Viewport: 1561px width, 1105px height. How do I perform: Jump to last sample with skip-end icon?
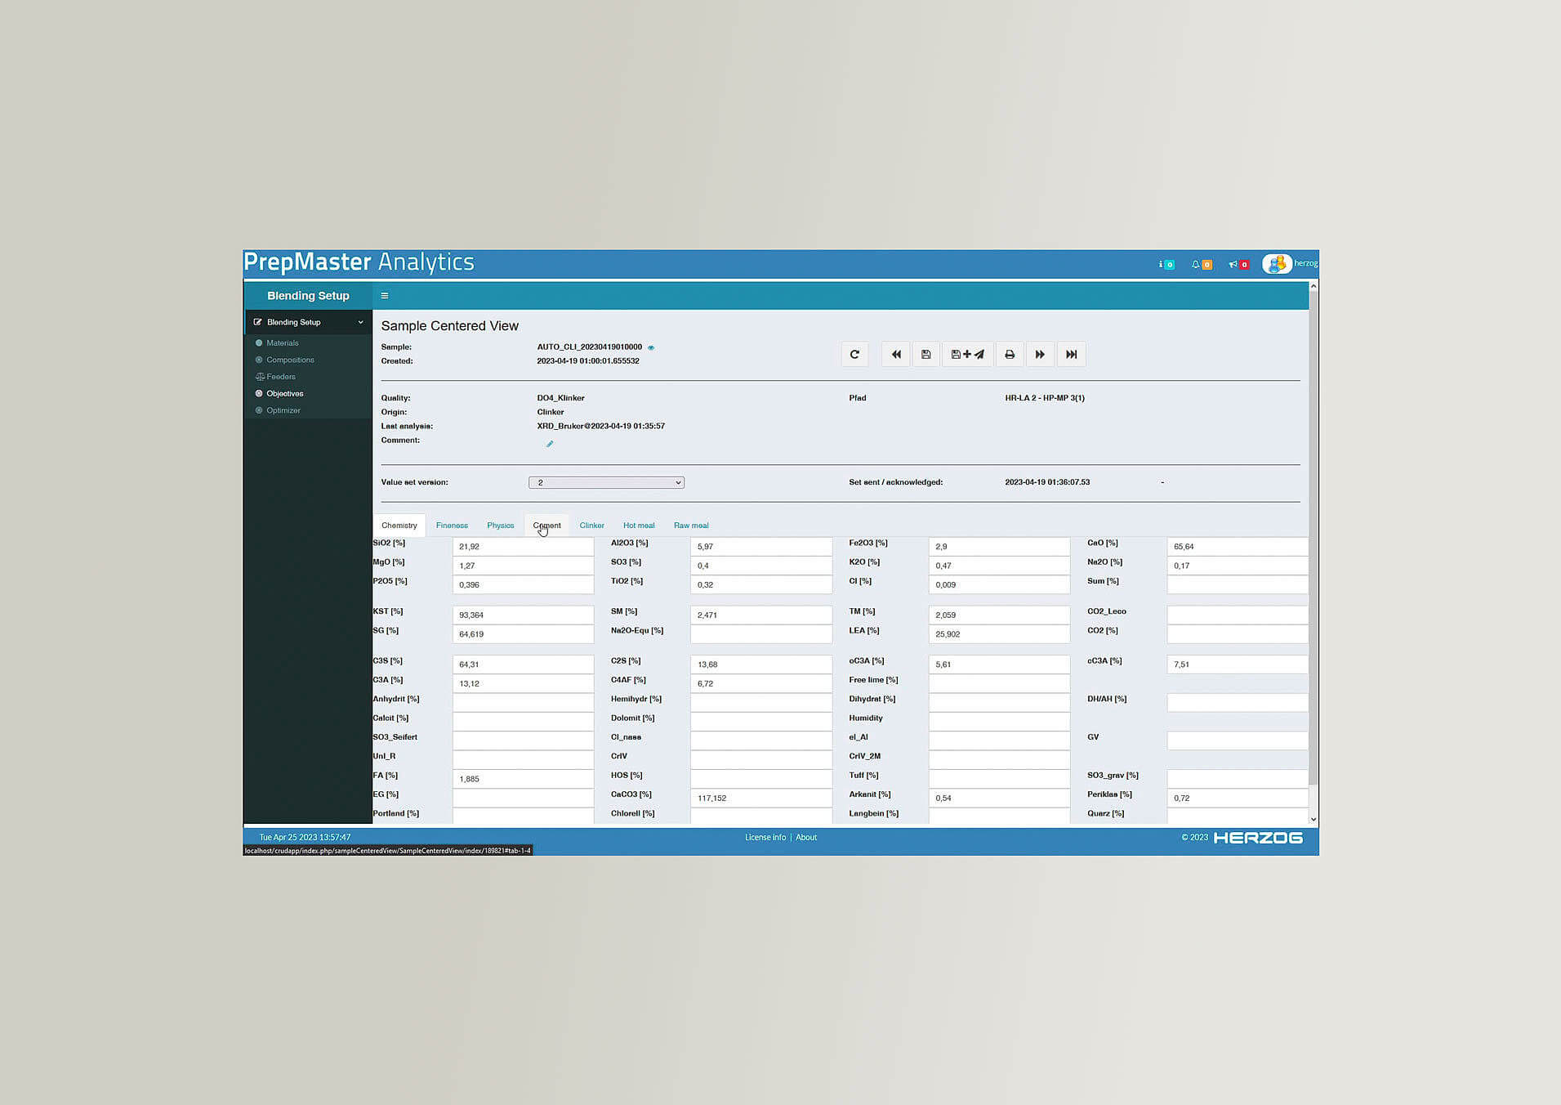[1071, 355]
